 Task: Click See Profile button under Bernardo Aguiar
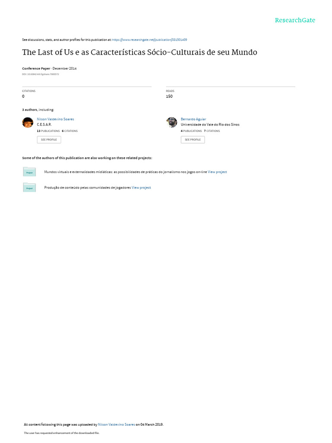193,140
